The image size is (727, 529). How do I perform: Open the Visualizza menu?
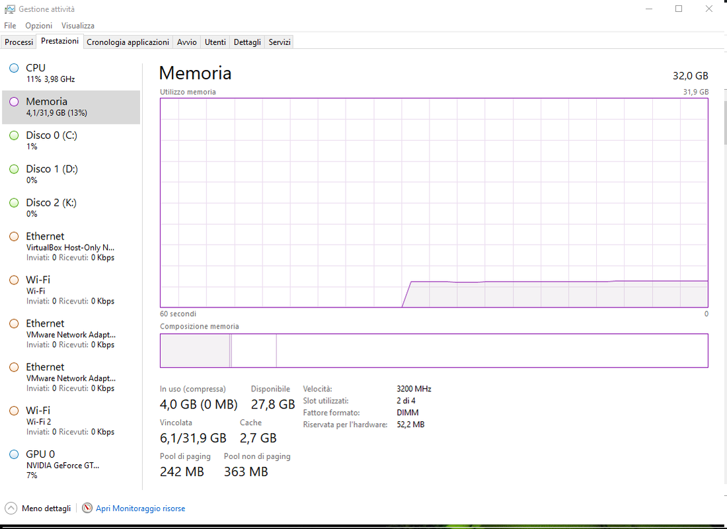click(78, 26)
